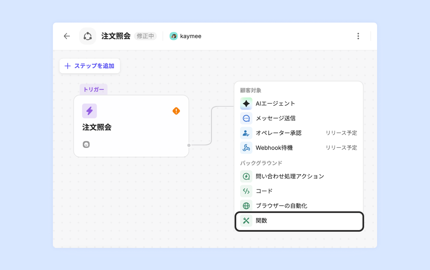430x270 pixels.
Task: Select the AIエージェント step option
Action: coord(275,104)
